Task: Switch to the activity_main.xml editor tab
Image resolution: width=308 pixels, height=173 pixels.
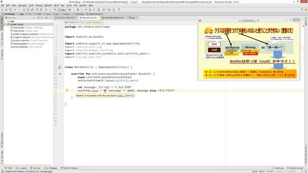Action: click(x=66, y=18)
